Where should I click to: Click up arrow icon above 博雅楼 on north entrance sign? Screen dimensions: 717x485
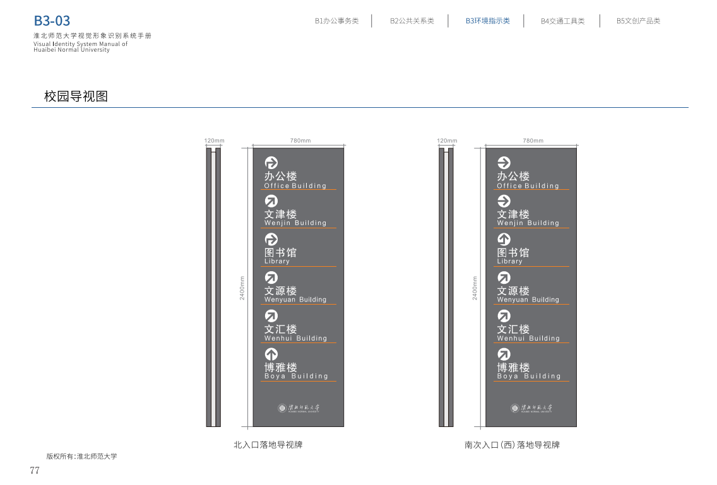tap(271, 354)
